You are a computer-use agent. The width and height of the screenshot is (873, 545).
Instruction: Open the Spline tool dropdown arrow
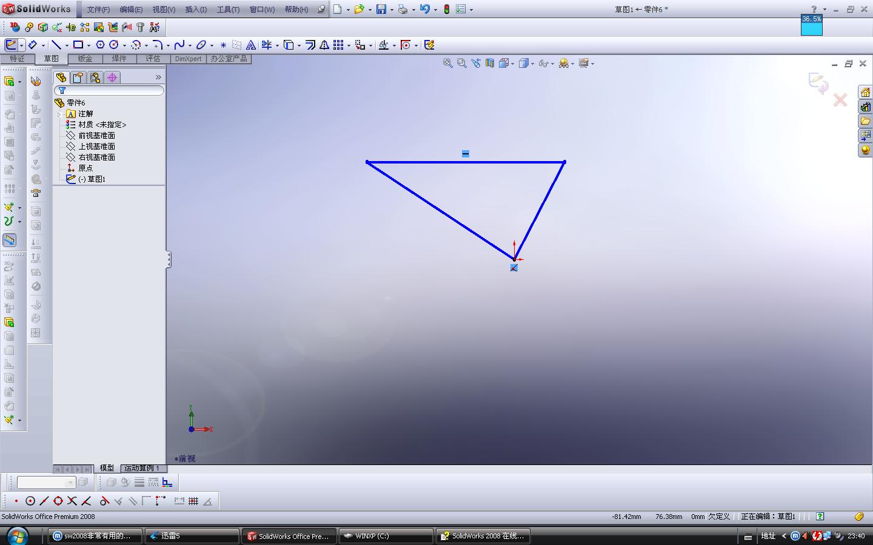[190, 45]
